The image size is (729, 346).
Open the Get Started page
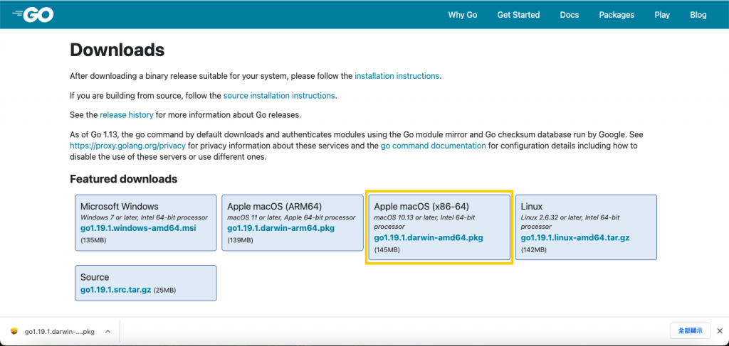[x=518, y=15]
